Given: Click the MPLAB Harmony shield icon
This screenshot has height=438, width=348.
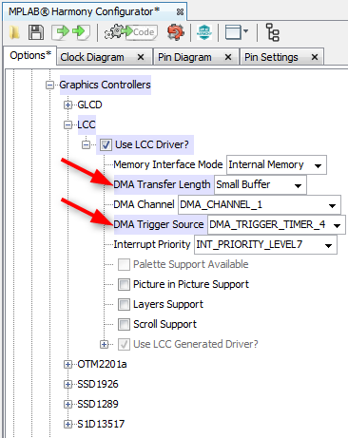Looking at the screenshot, I should pos(204,32).
